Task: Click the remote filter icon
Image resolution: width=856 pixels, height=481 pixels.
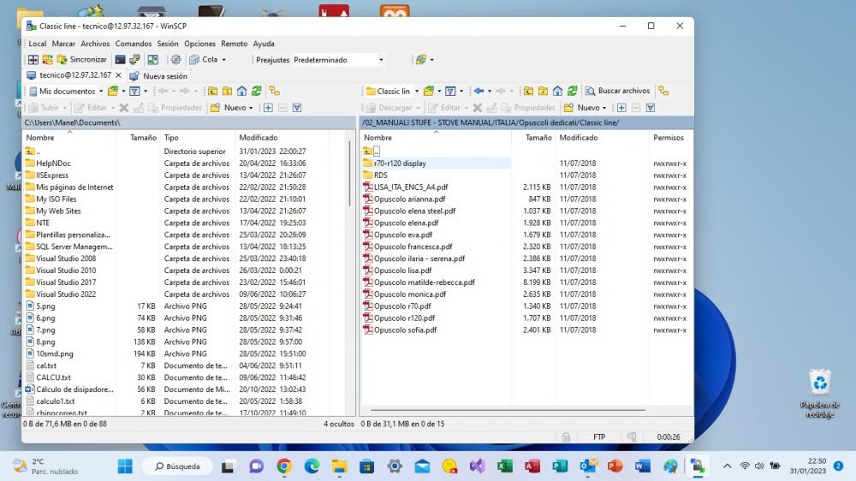Action: click(x=450, y=92)
